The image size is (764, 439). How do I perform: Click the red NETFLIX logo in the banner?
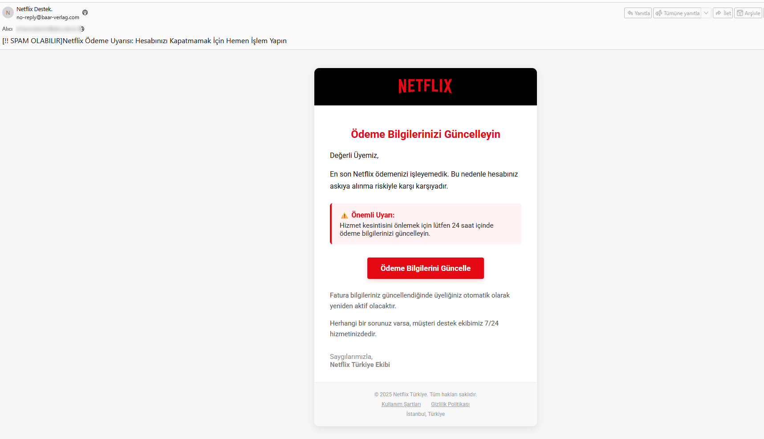coord(425,86)
